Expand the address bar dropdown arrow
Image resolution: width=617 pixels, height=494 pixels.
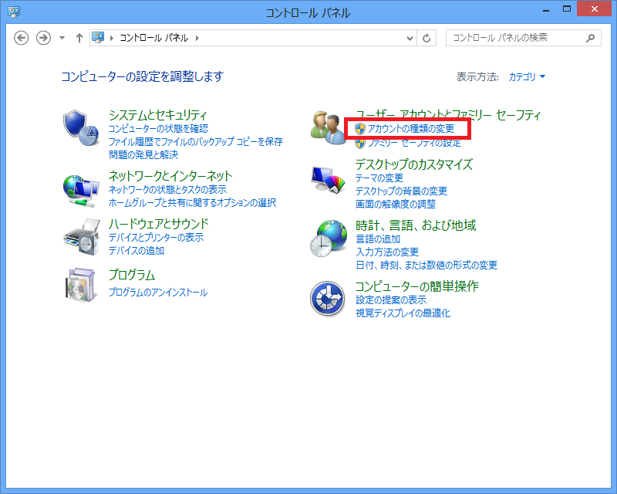409,38
